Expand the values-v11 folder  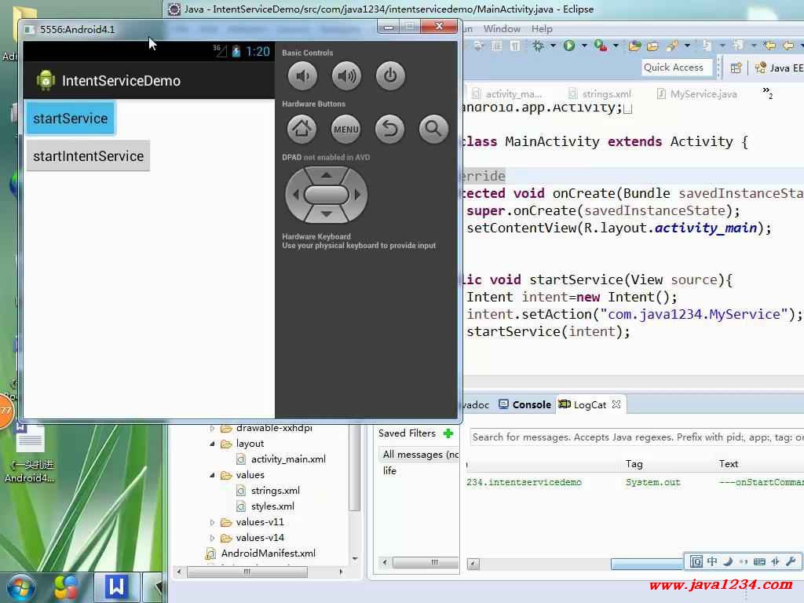click(212, 522)
